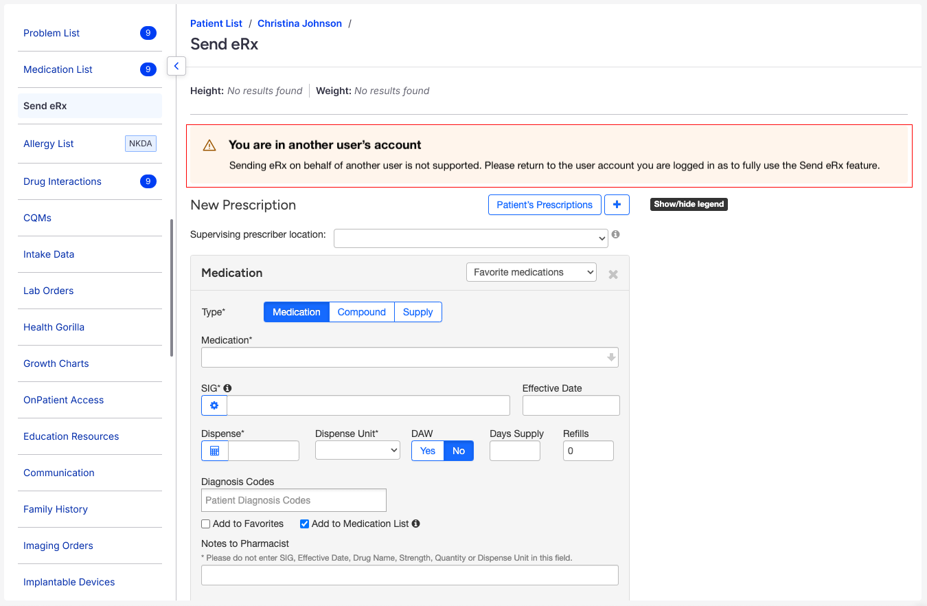Open the Dispense calculator icon
The image size is (927, 606).
(x=214, y=451)
